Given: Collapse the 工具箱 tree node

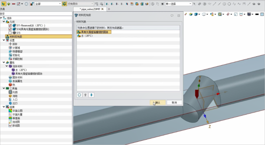Looking at the screenshot, I should pyautogui.click(x=3, y=88).
